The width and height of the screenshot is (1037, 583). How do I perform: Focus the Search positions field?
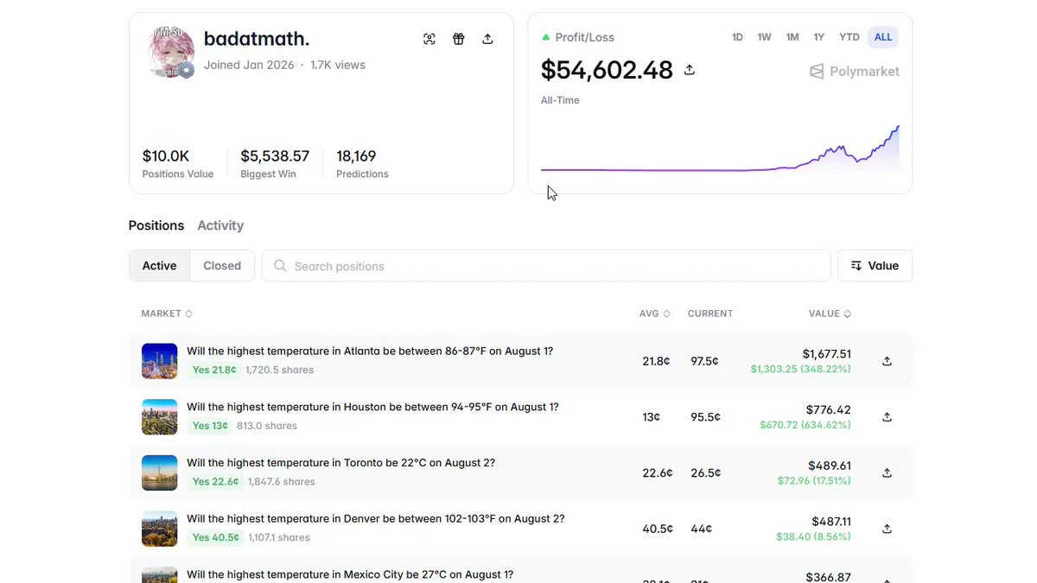[x=546, y=266]
